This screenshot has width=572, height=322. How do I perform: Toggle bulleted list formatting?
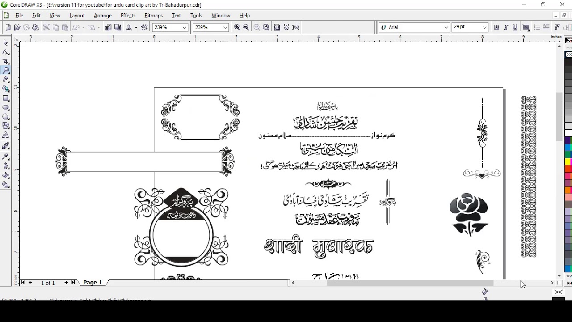pos(537,27)
